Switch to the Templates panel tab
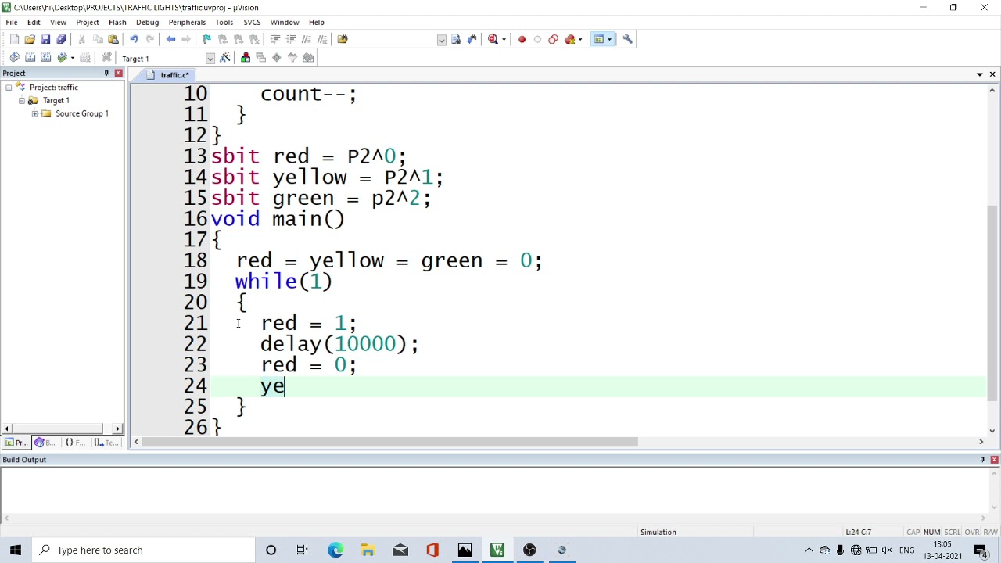The image size is (1001, 563). click(105, 443)
